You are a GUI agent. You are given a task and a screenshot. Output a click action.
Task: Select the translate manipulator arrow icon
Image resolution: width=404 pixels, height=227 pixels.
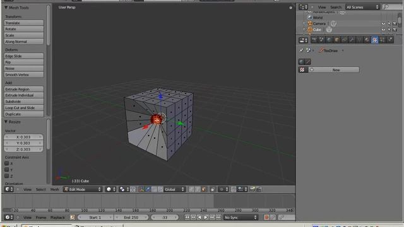click(x=148, y=189)
